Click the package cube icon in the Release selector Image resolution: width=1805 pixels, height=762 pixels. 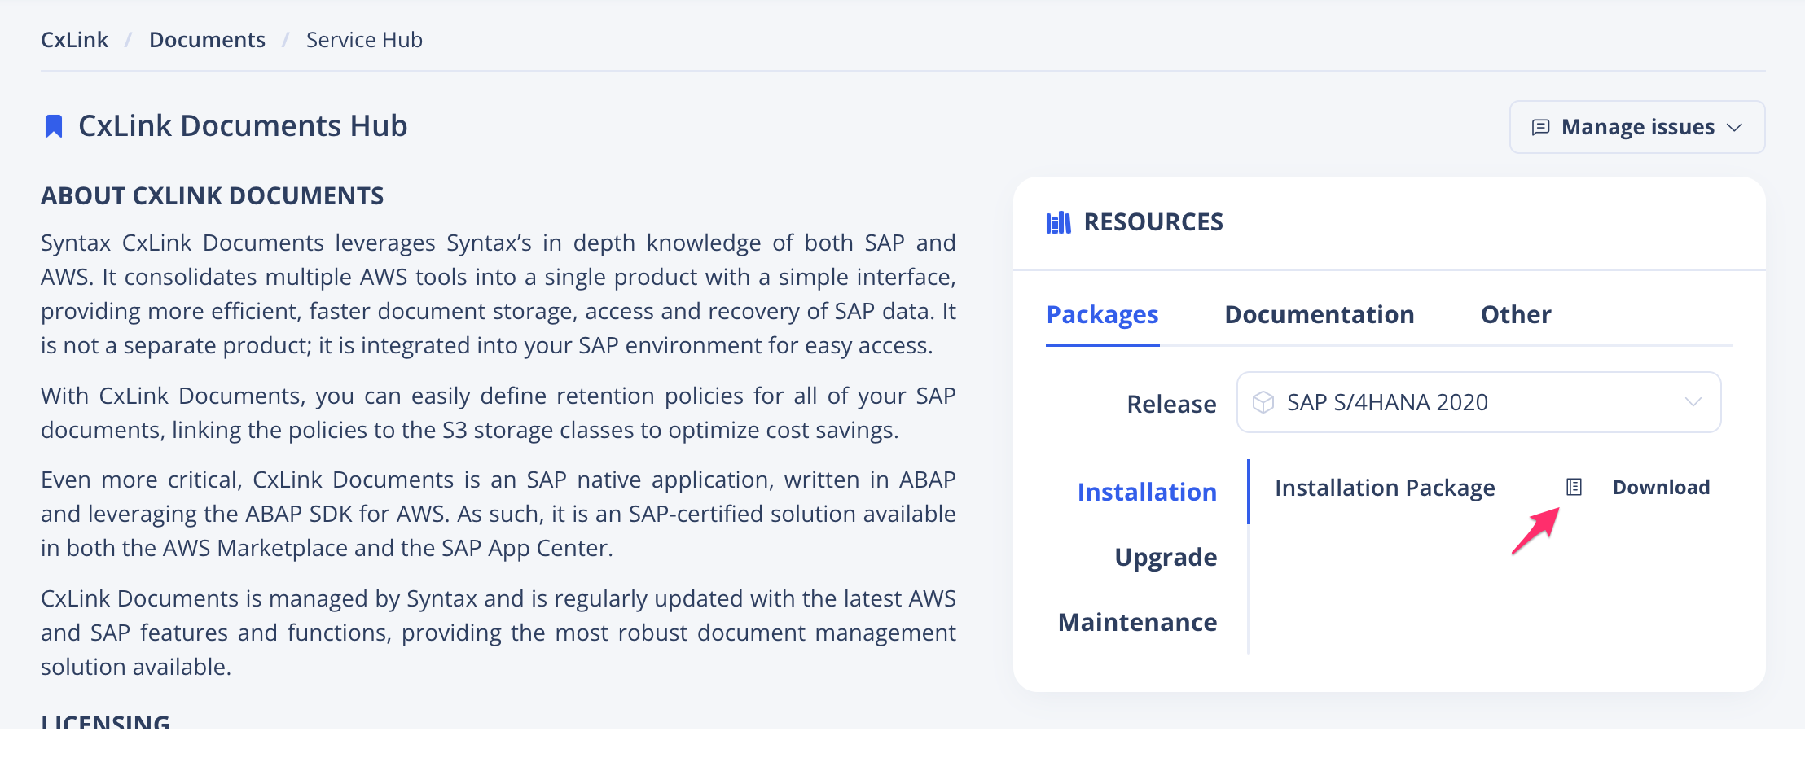pyautogui.click(x=1264, y=401)
